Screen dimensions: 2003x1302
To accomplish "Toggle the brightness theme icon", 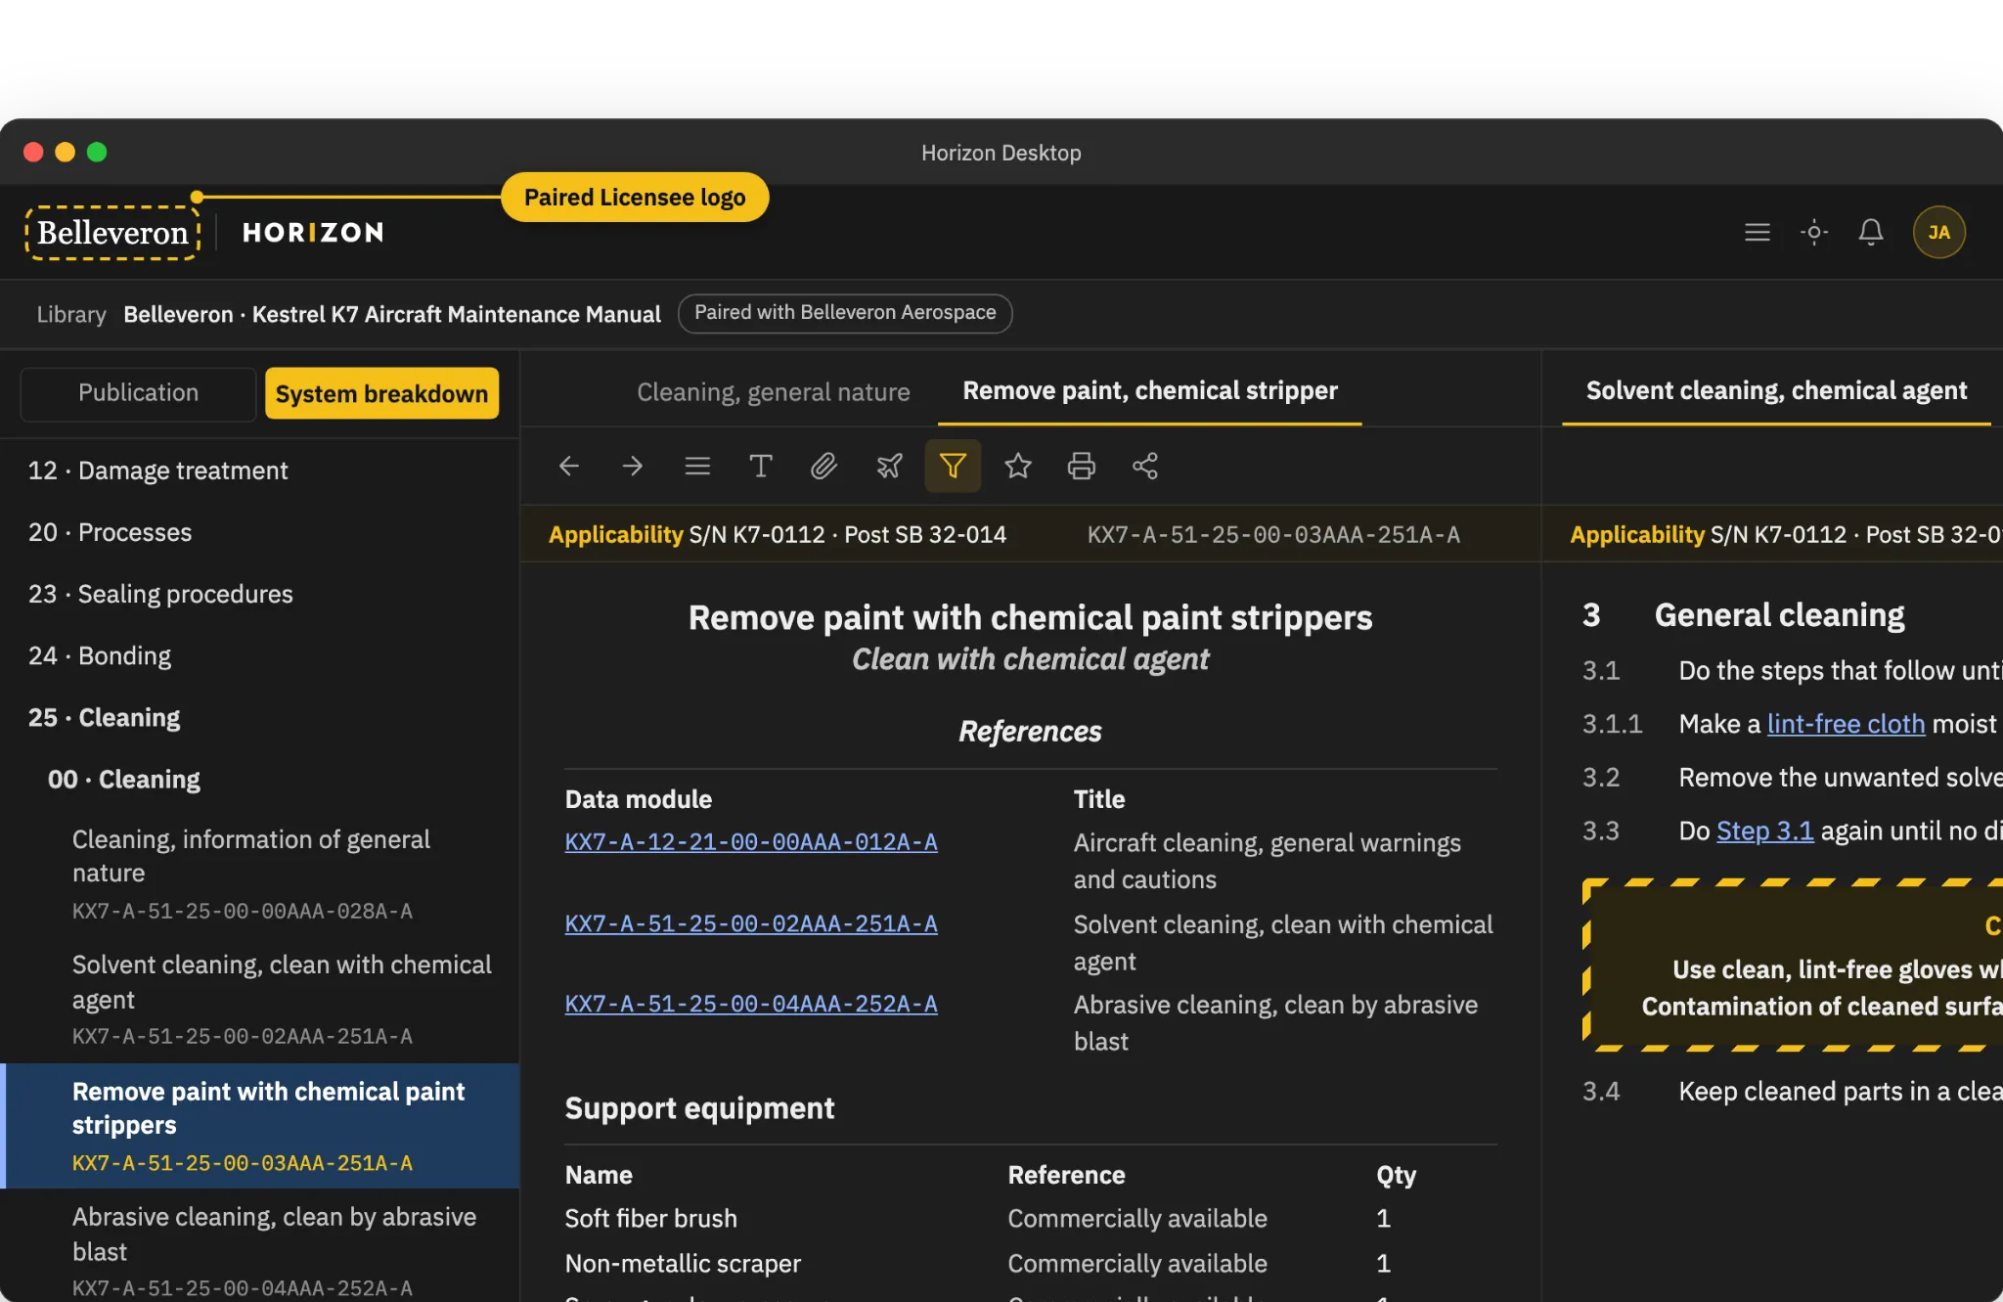I will click(1814, 233).
